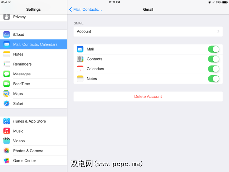Tap the blue Mail icon in Gmail panel

[80, 49]
